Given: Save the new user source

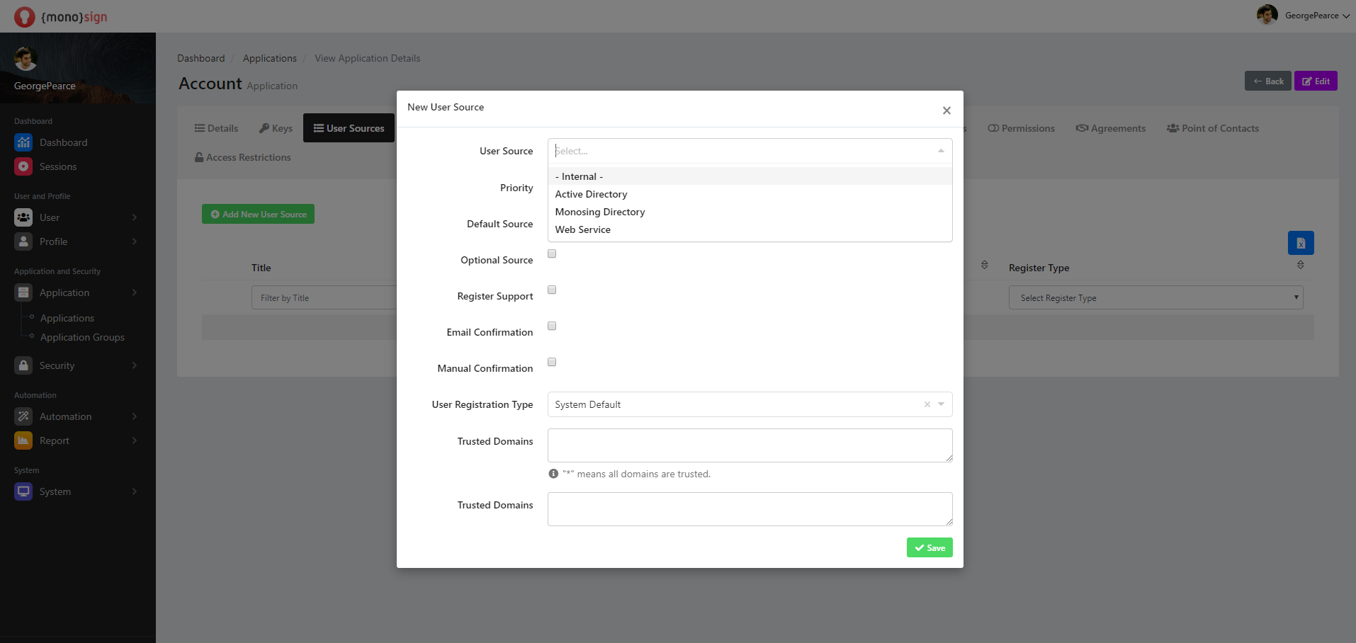Looking at the screenshot, I should tap(930, 547).
